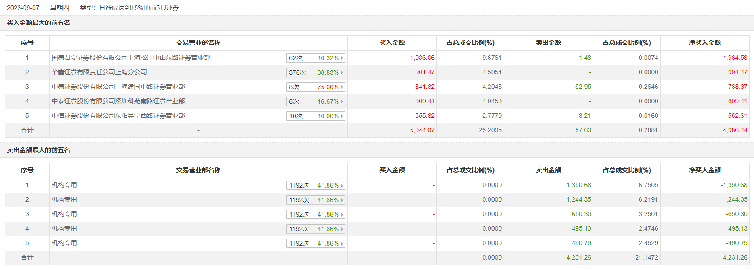Screen dimensions: 754x270
Task: Click net buy amount 552.61
Action: (738, 116)
